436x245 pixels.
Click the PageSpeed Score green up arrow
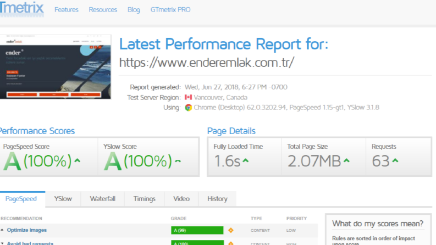[x=78, y=160]
